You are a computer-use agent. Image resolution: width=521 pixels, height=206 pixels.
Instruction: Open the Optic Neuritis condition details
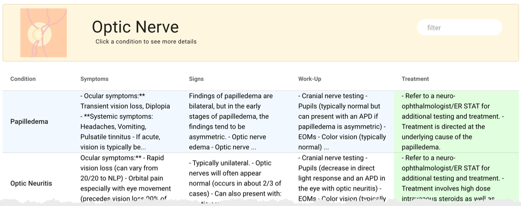[31, 183]
